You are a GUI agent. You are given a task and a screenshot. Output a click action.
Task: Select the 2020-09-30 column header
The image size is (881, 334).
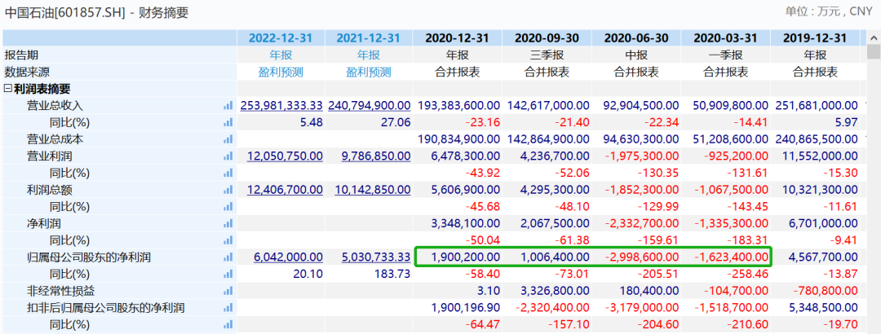point(547,38)
